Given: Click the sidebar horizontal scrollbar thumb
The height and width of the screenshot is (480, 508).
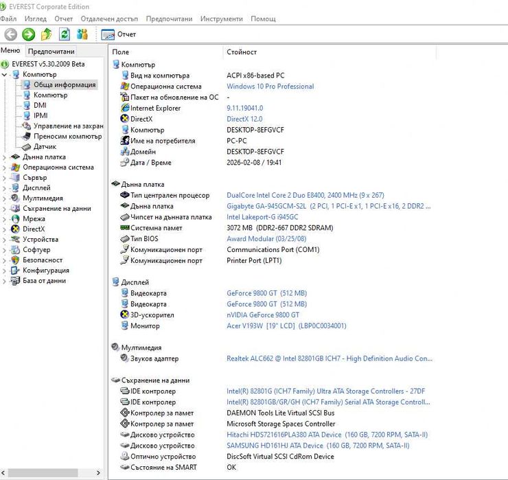Looking at the screenshot, I should 43,472.
